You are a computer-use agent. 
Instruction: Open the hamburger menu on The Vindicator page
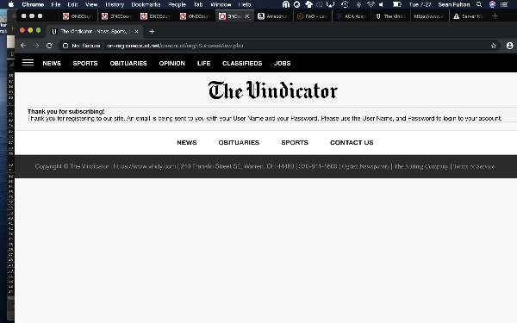28,63
